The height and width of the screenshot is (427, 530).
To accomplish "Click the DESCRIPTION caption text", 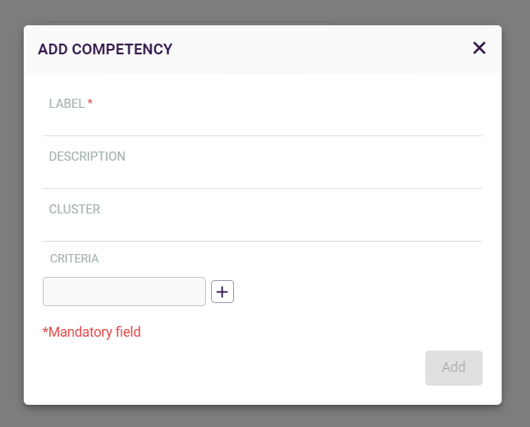I will (x=87, y=156).
